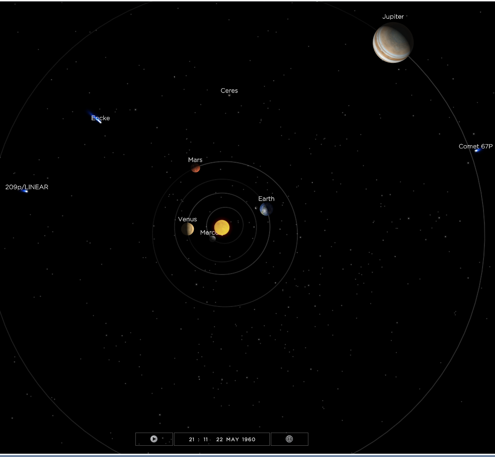Viewport: 495px width, 457px height.
Task: Click the red Mars planet
Action: (196, 168)
